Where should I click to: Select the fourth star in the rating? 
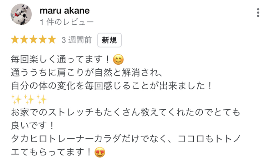[42, 40]
